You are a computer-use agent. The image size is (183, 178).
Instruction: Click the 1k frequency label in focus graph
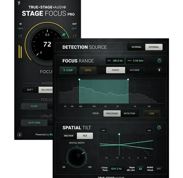[105, 106]
